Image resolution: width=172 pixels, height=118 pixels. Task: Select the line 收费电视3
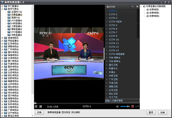[154, 16]
